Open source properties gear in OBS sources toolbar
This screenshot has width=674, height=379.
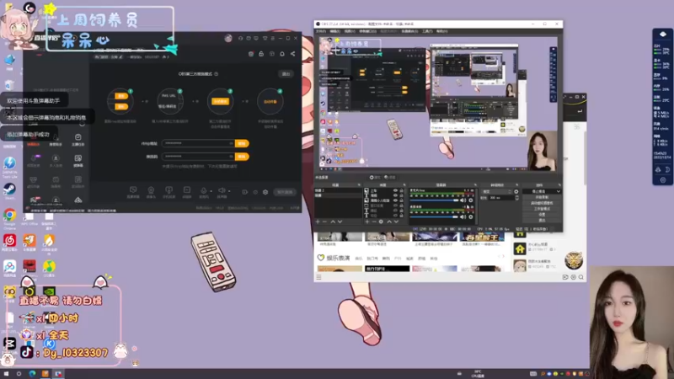(x=381, y=222)
